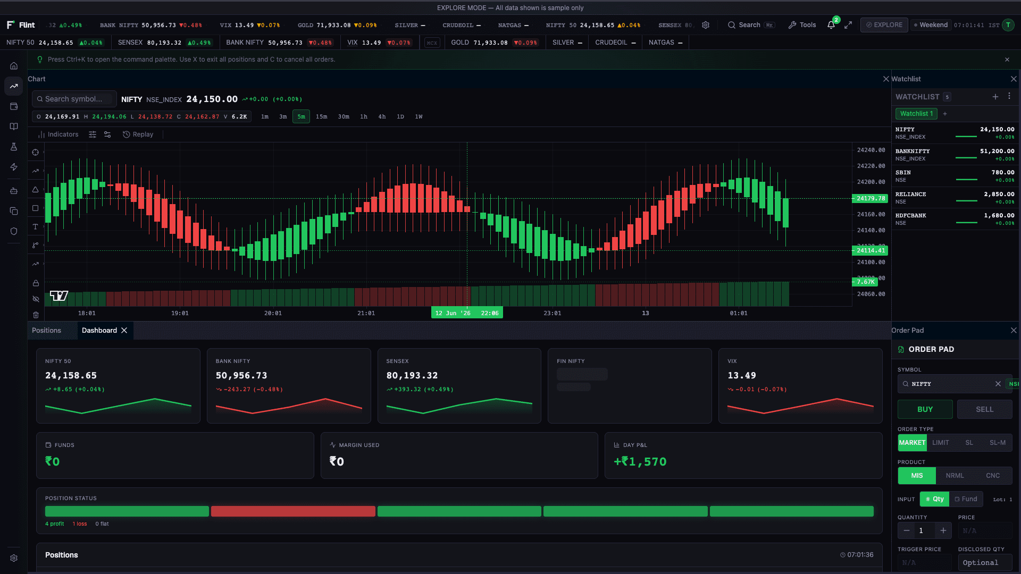Select the Watchlist 1 tab
The width and height of the screenshot is (1021, 574).
tap(916, 114)
